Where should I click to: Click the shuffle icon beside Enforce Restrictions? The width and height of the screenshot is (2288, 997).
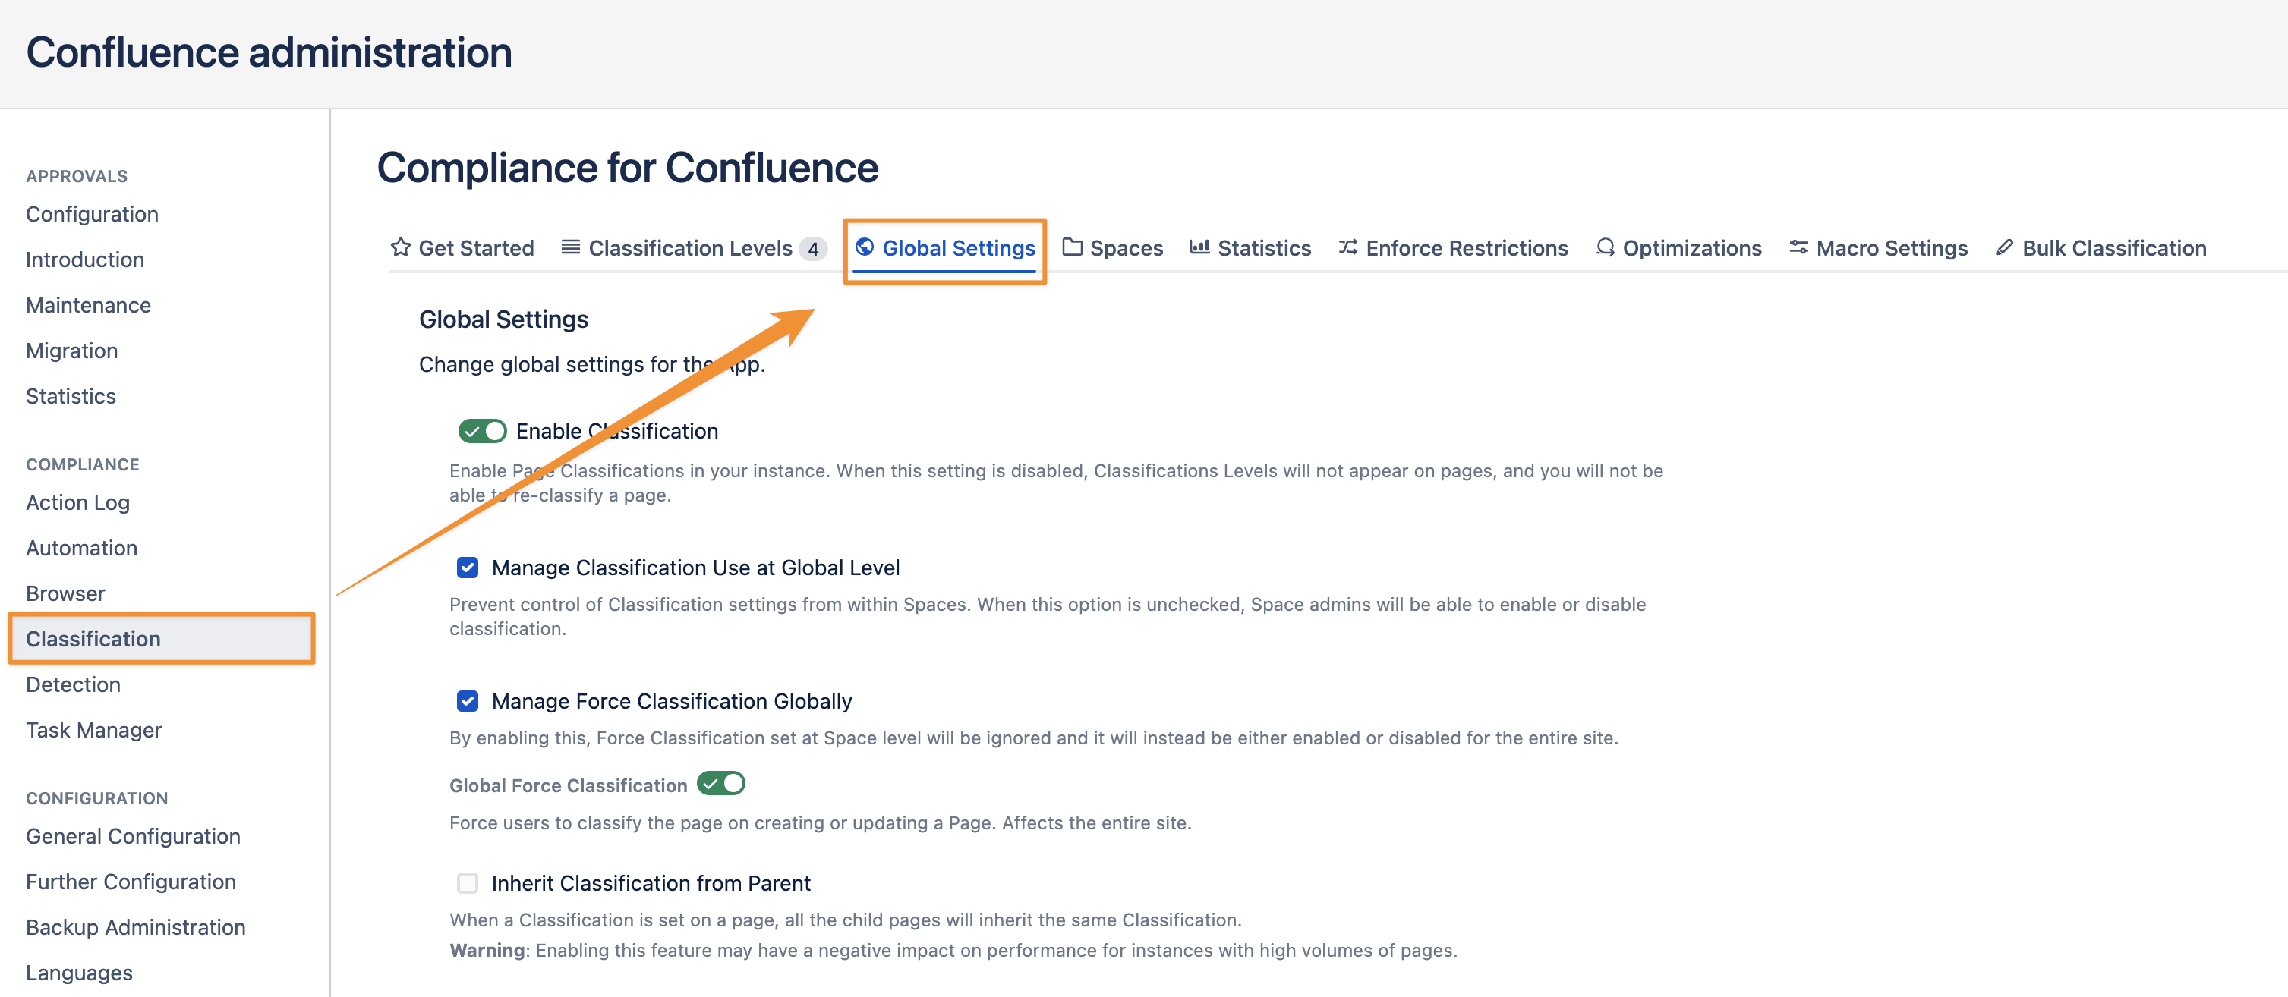point(1347,247)
